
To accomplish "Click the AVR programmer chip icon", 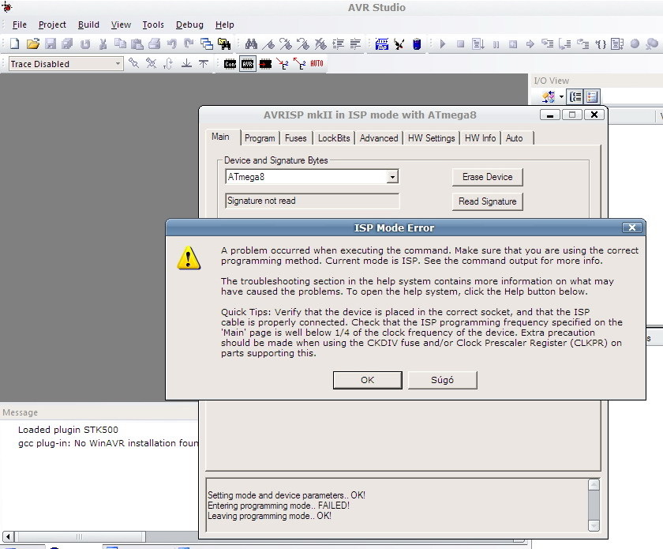I will [x=247, y=64].
